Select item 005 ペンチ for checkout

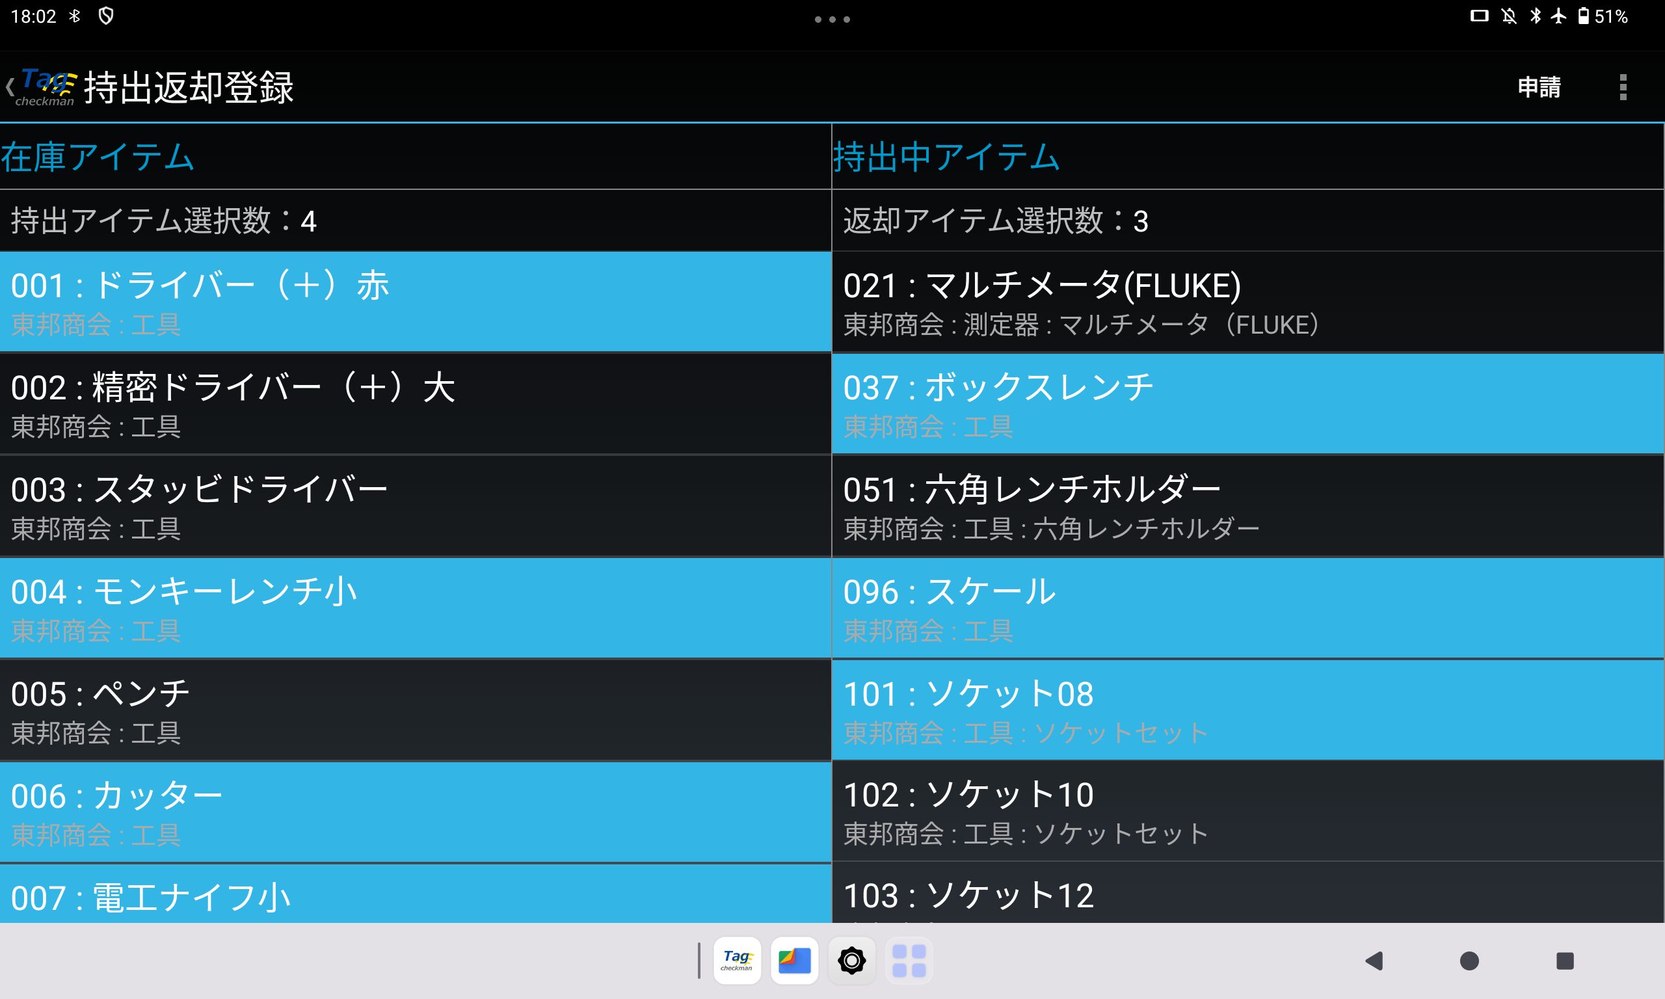(415, 711)
